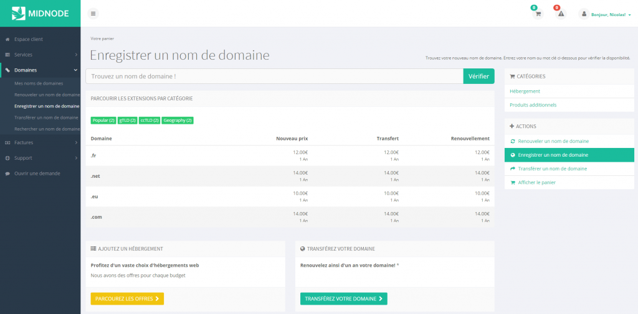Click the Renouveler refresh icon in Actions
This screenshot has width=638, height=314.
pos(513,141)
